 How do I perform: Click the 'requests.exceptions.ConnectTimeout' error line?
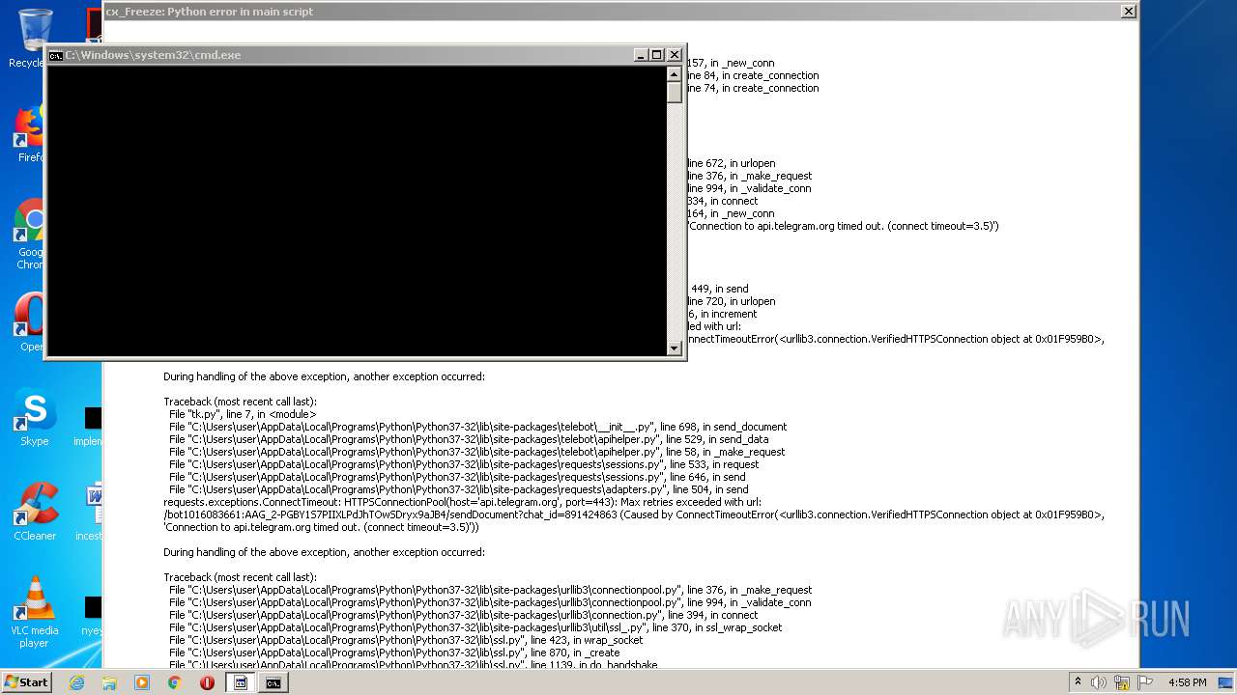(x=462, y=502)
